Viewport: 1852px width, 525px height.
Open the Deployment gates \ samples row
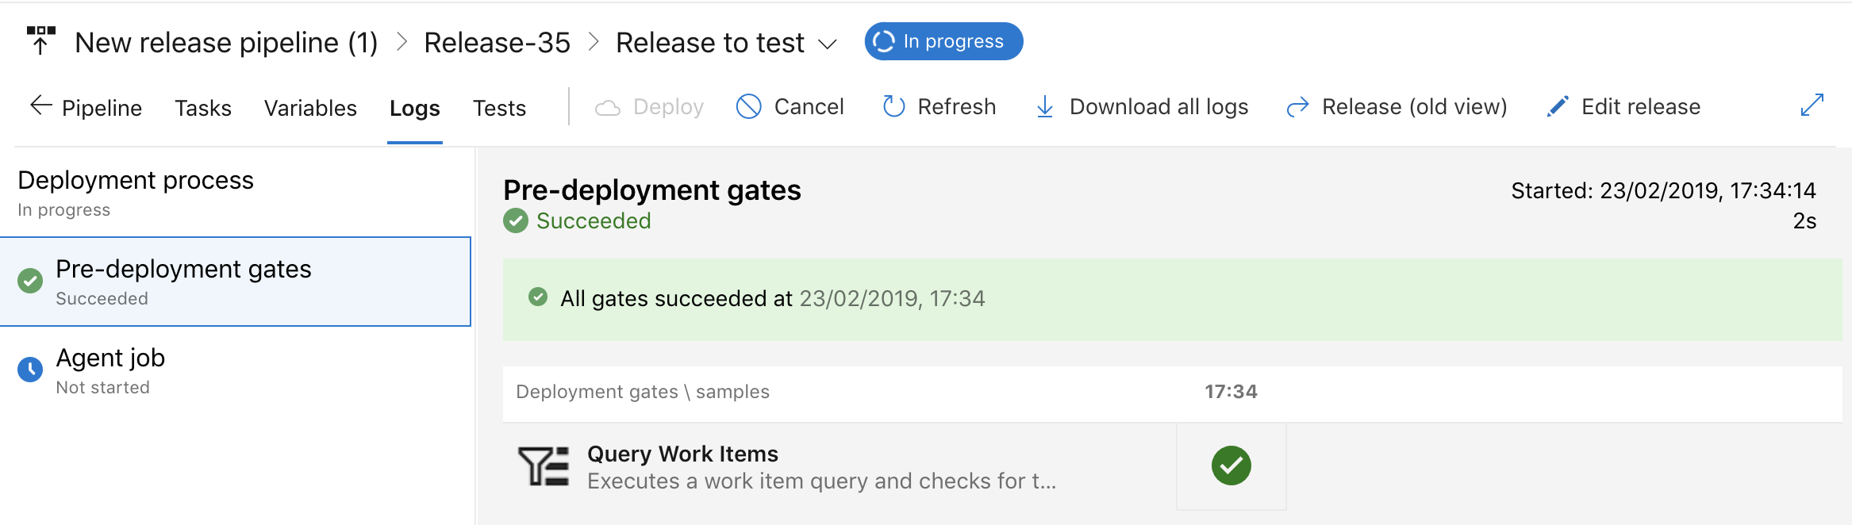pyautogui.click(x=1172, y=392)
